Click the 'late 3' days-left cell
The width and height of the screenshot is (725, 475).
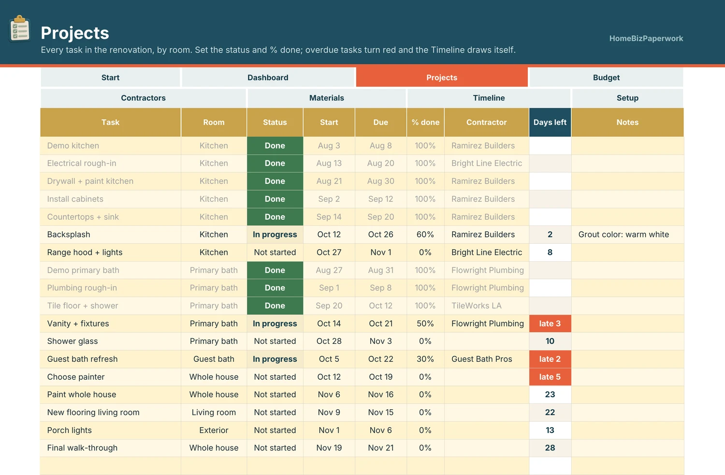point(550,324)
